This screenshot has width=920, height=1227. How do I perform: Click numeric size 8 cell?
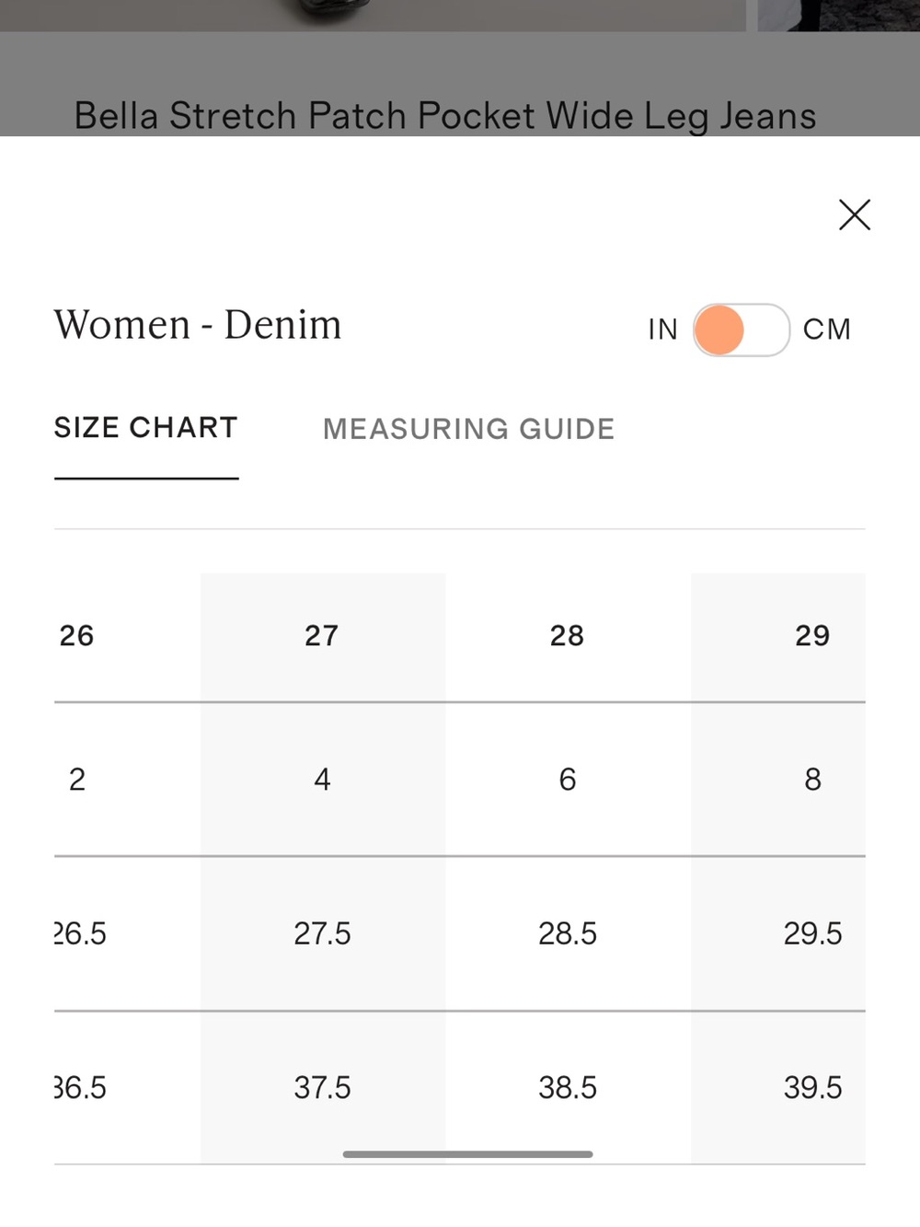click(812, 780)
